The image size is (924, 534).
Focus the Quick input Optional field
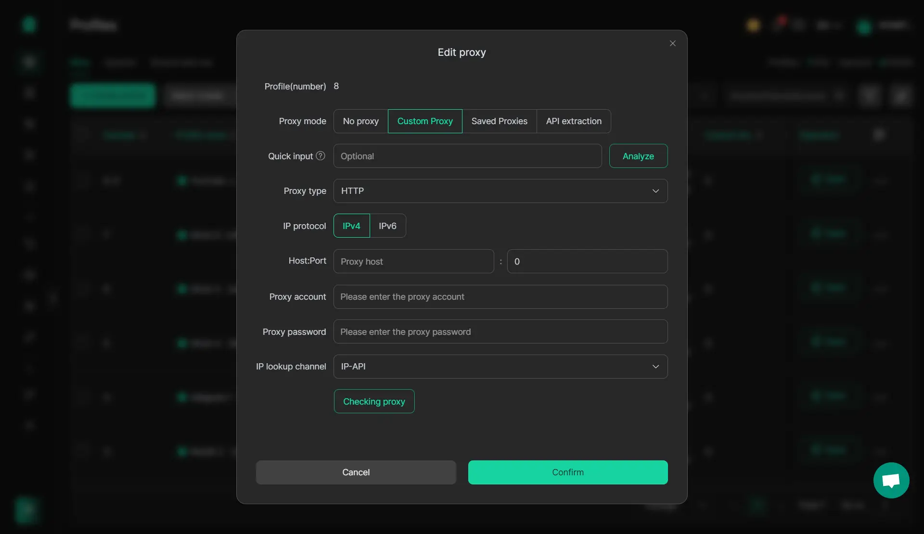coord(467,156)
